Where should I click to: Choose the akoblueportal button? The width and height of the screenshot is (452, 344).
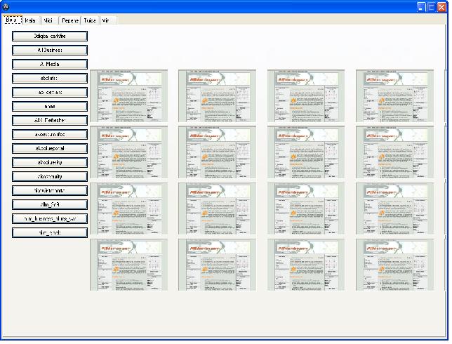[x=49, y=148]
